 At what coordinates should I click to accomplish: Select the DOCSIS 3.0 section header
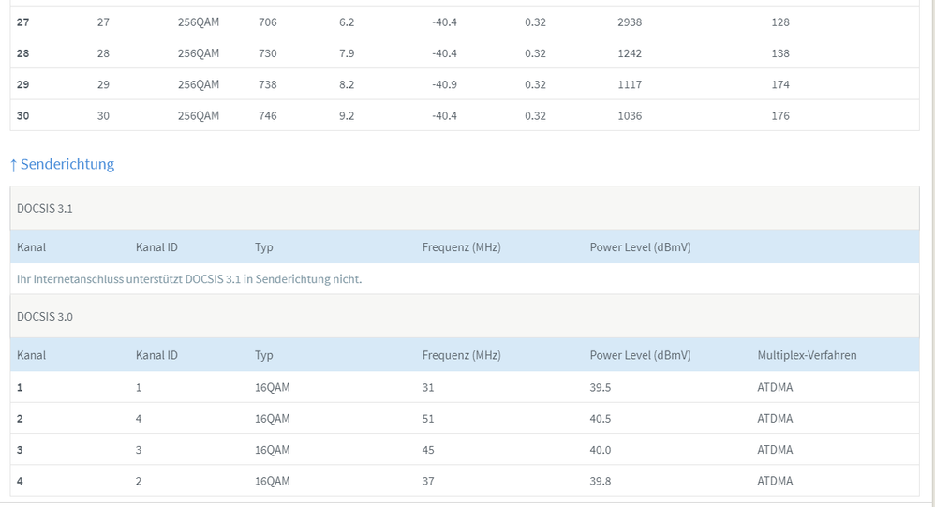click(x=45, y=316)
